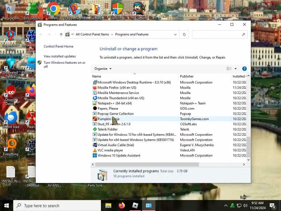Navigate to All Control Panel Items breadcrumb
Image resolution: width=281 pixels, height=211 pixels.
(92, 34)
